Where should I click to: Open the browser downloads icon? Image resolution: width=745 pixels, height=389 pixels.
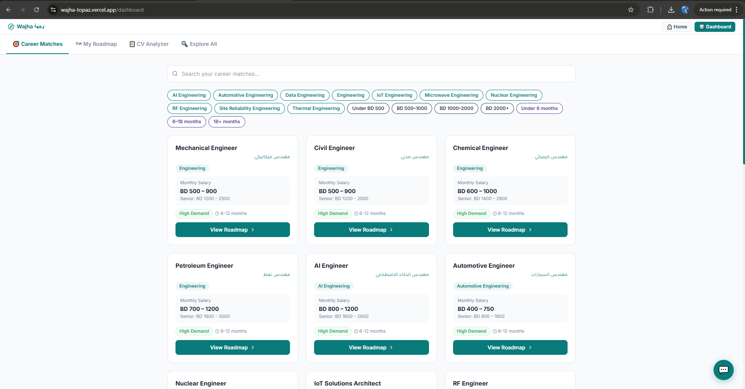(x=671, y=10)
